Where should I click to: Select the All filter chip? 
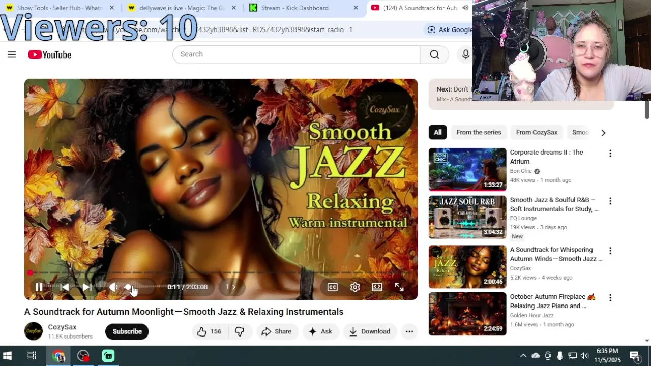tap(438, 132)
